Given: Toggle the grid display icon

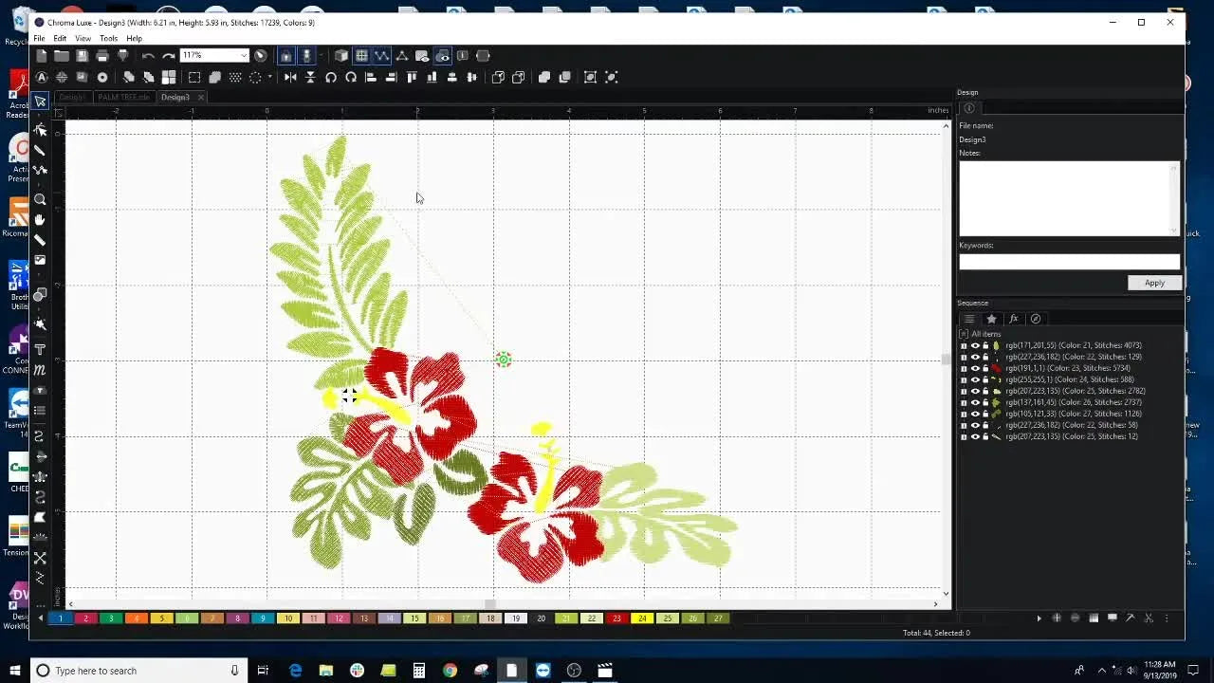Looking at the screenshot, I should (x=362, y=56).
